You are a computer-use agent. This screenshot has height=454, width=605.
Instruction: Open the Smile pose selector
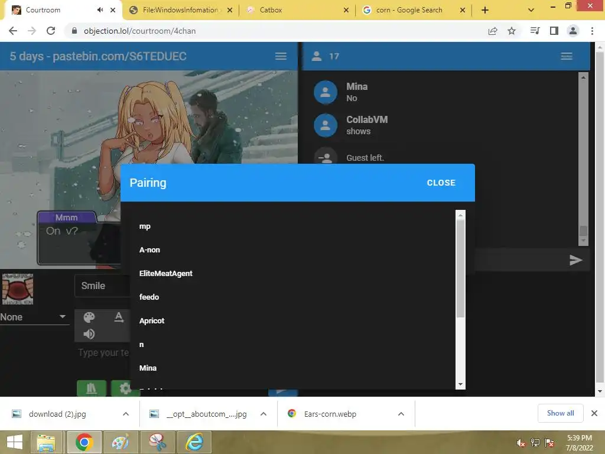[x=102, y=286]
